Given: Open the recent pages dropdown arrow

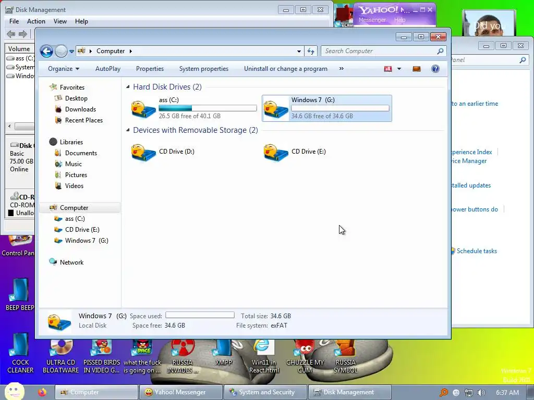Looking at the screenshot, I should point(71,52).
